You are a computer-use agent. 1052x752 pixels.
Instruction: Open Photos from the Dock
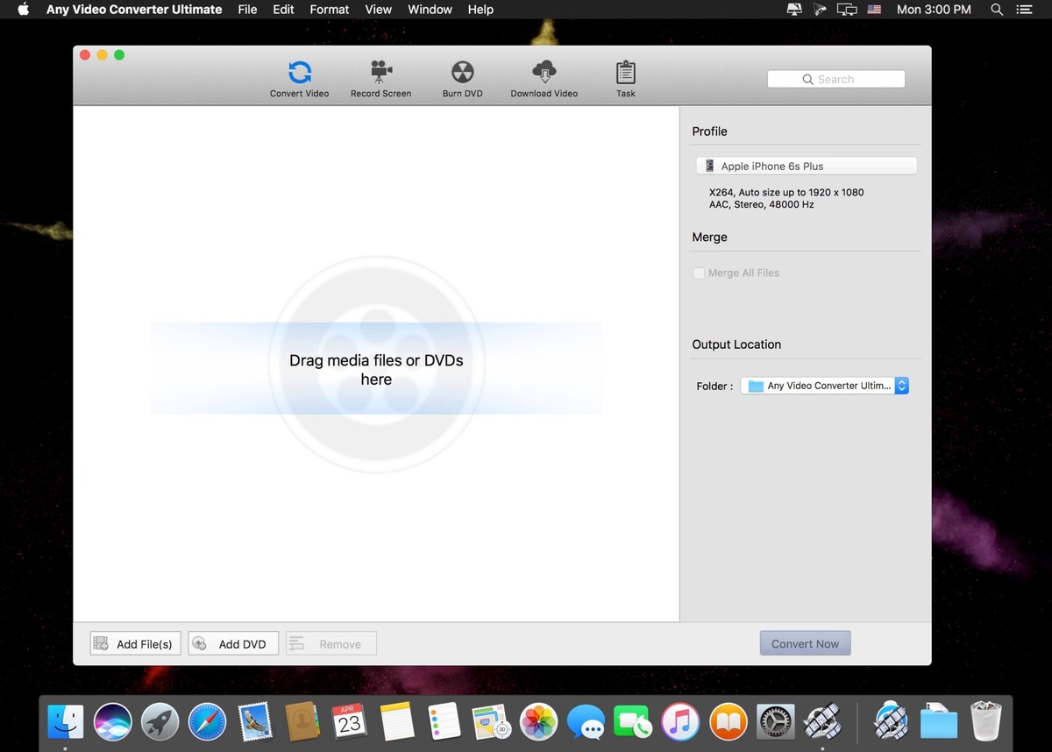pyautogui.click(x=538, y=722)
